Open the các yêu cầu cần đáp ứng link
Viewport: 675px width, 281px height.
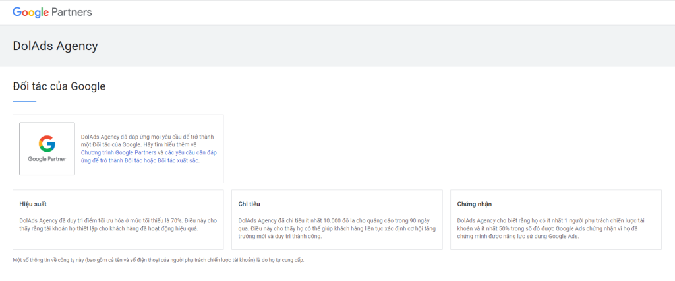click(149, 156)
